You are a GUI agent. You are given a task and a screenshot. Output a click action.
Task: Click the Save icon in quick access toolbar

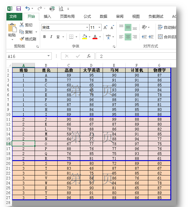19,9
